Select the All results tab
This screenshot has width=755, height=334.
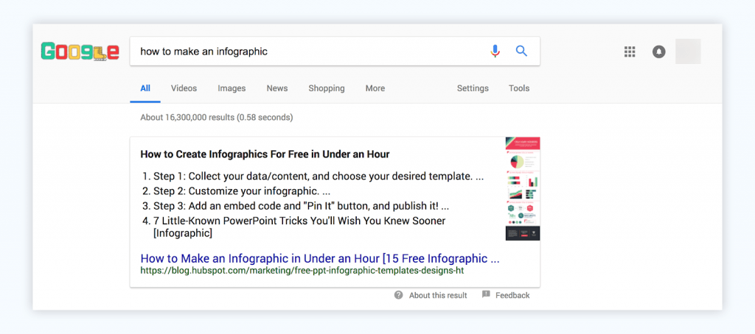tap(145, 88)
